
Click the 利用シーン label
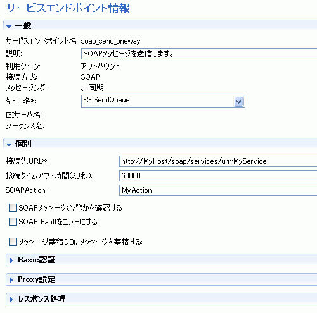[x=23, y=66]
